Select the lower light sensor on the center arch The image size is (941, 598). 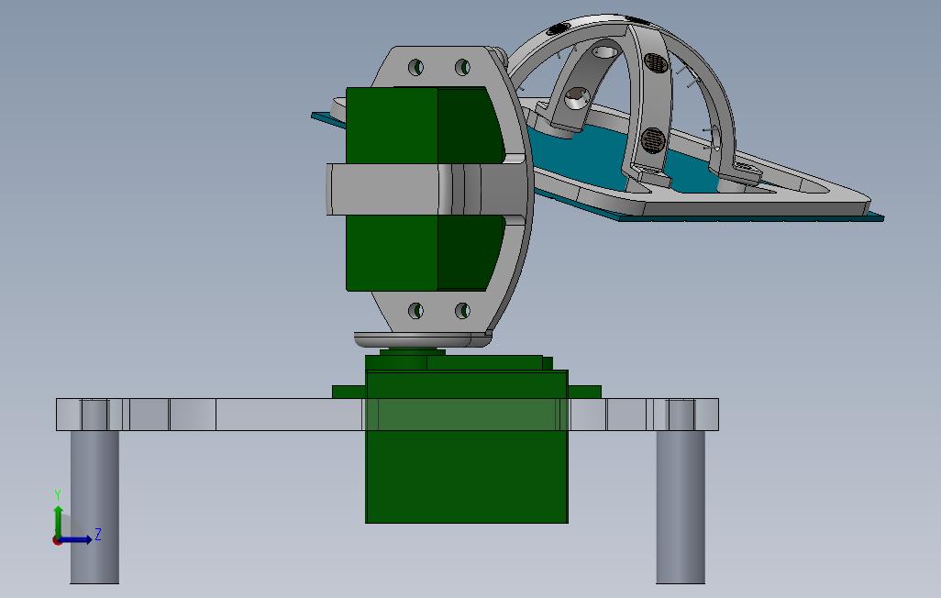tap(651, 140)
